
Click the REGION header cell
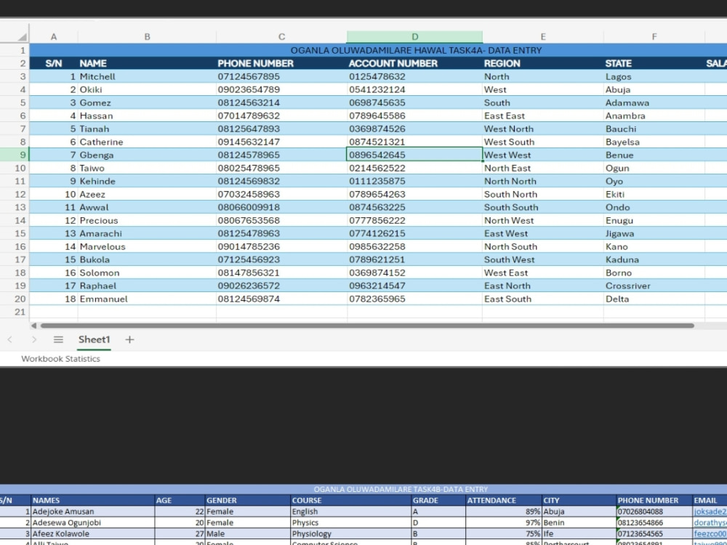click(543, 63)
